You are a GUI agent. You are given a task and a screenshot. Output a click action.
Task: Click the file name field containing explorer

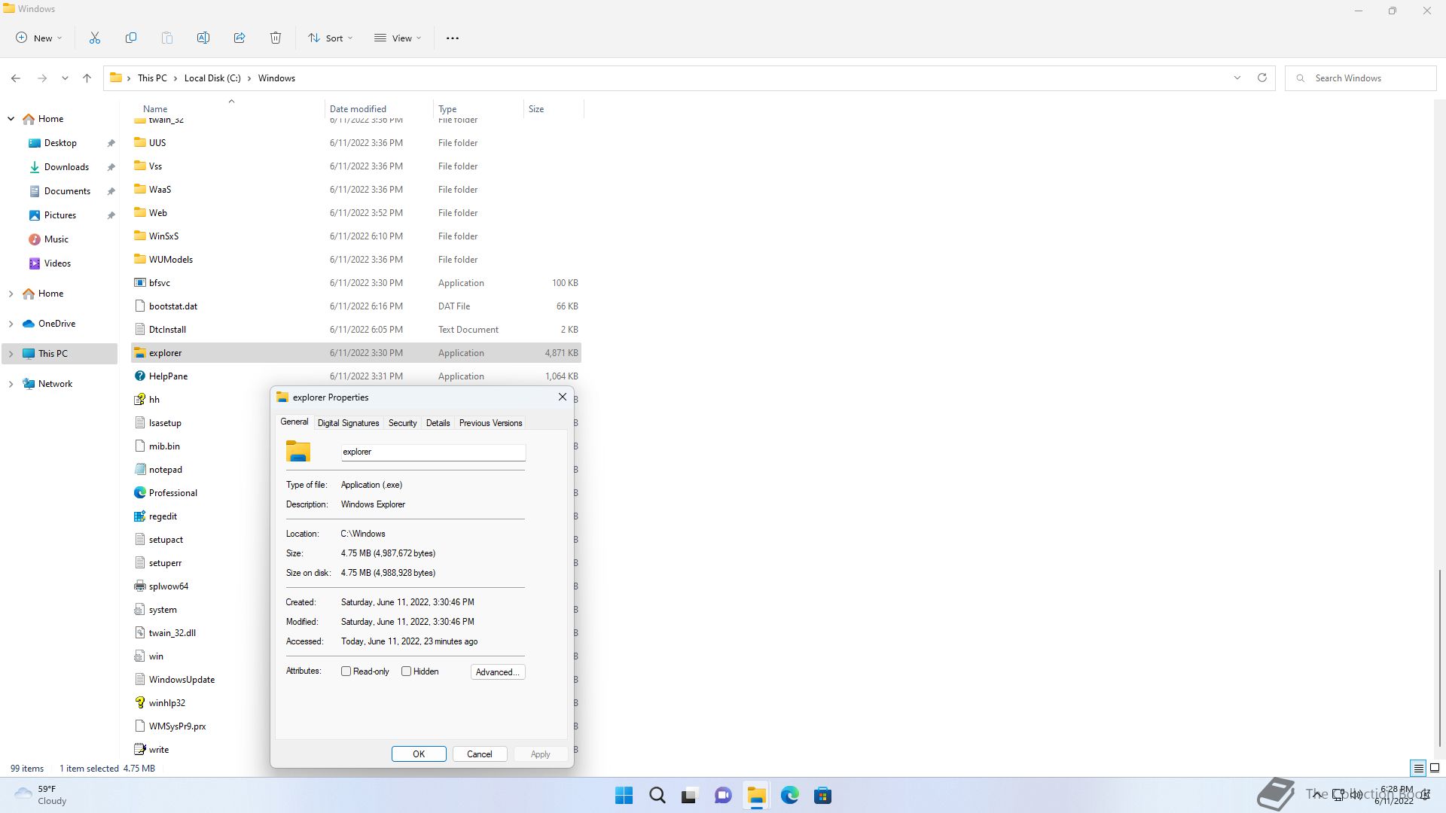433,452
